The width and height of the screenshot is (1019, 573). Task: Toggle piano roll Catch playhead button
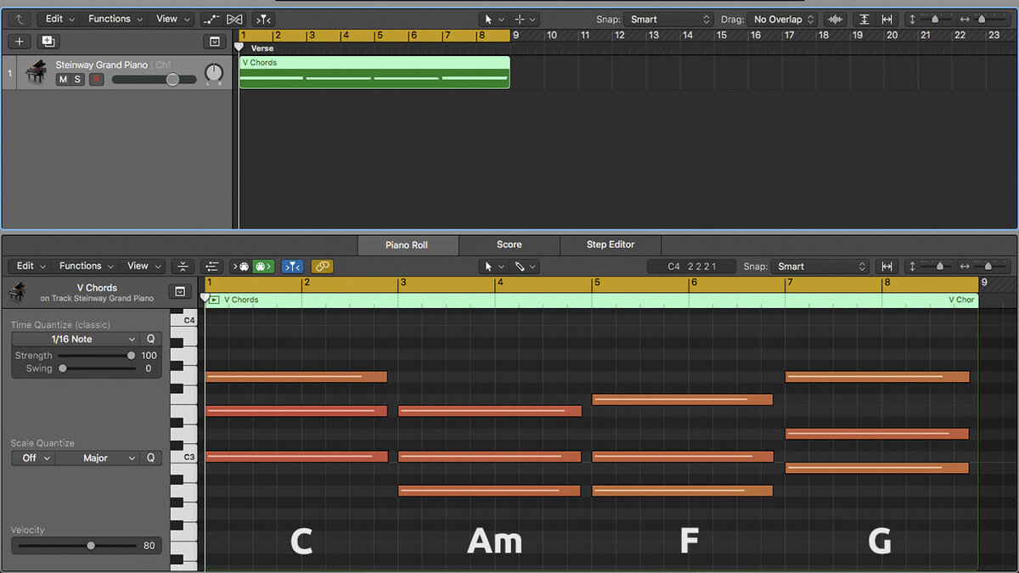(x=292, y=267)
